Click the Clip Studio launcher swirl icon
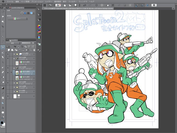This screenshot has height=133, width=177. (58, 5)
